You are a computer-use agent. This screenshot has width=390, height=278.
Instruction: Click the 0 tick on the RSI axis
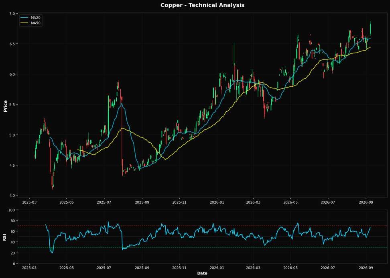14,264
